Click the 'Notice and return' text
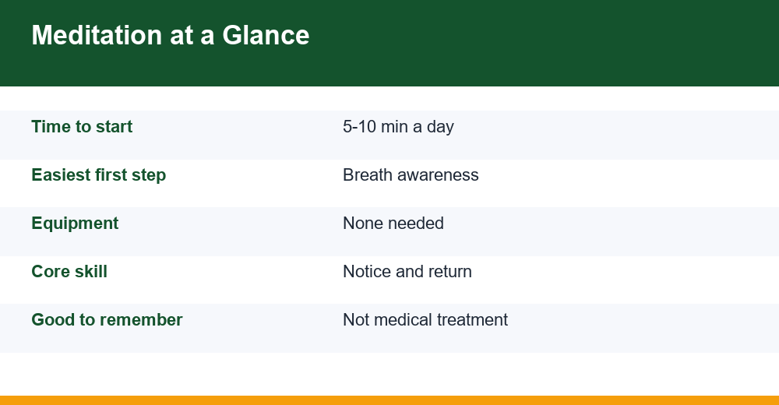The image size is (779, 405). pos(407,271)
